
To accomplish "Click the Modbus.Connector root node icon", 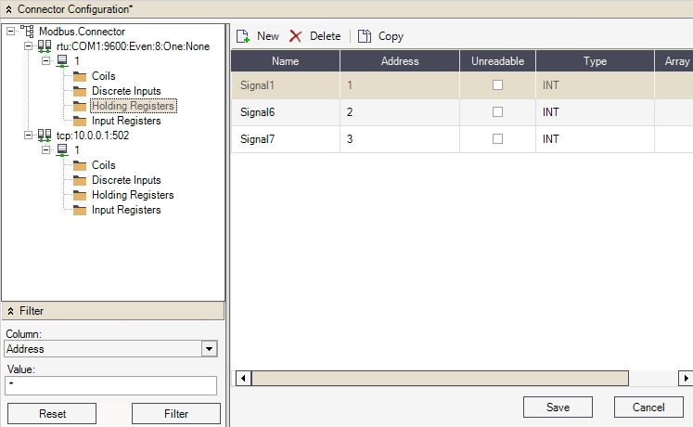I will coord(28,32).
